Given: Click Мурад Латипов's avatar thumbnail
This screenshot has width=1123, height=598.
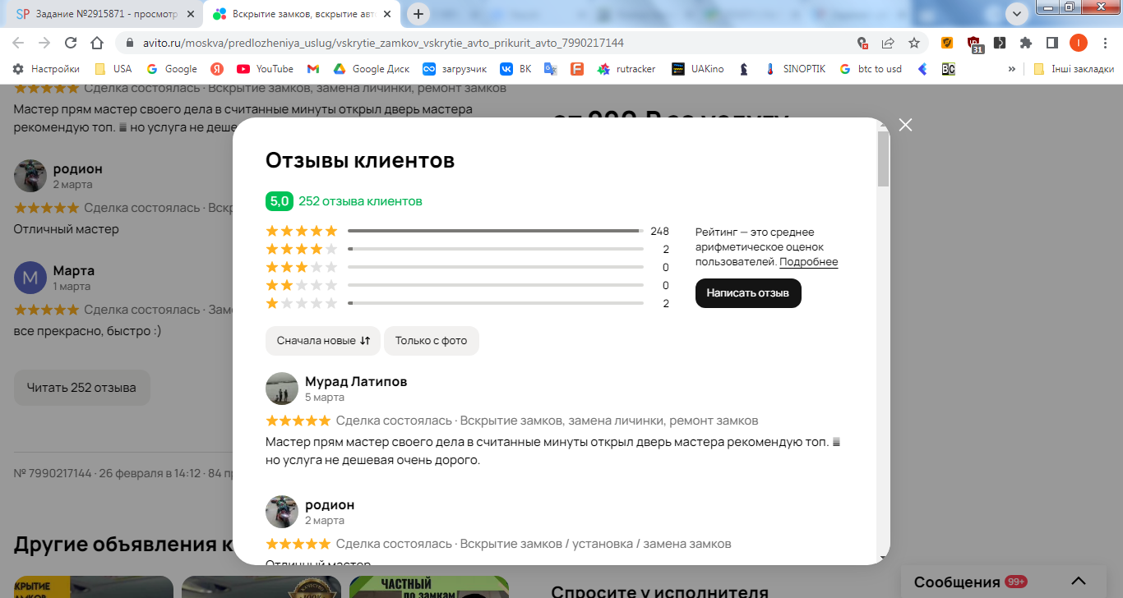Looking at the screenshot, I should 282,389.
